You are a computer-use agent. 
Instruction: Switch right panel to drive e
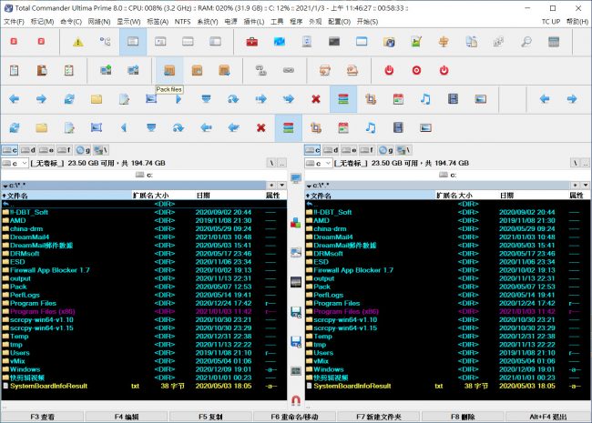click(349, 149)
